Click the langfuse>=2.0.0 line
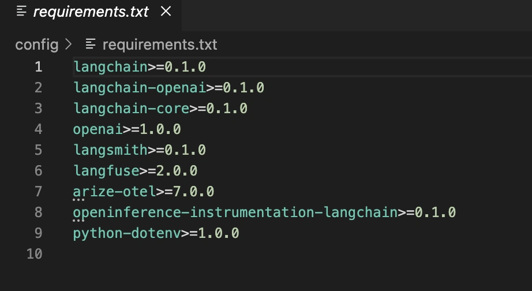 tap(136, 170)
